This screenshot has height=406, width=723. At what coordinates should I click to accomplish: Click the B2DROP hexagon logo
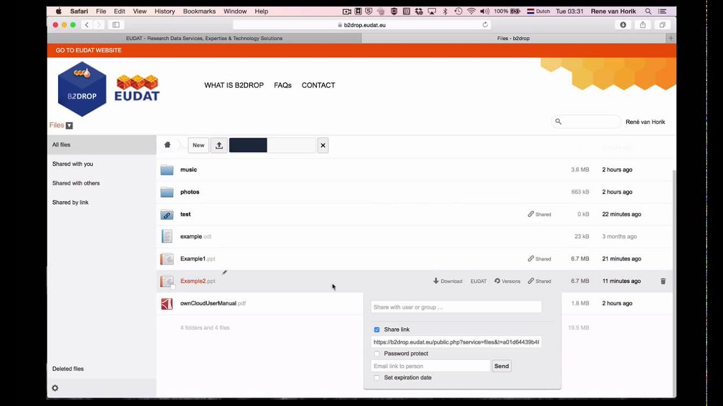click(x=82, y=89)
